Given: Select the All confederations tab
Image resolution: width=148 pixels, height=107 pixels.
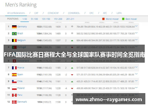Looking at the screenshot, I should click(16, 13).
